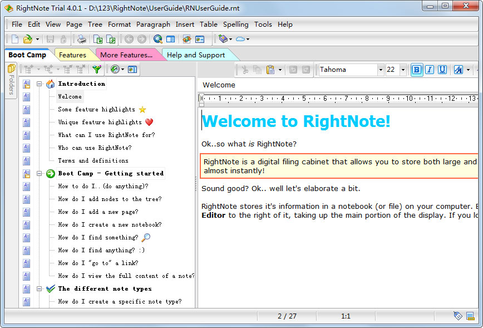Open the Tools menu
The image size is (483, 328).
coord(263,25)
